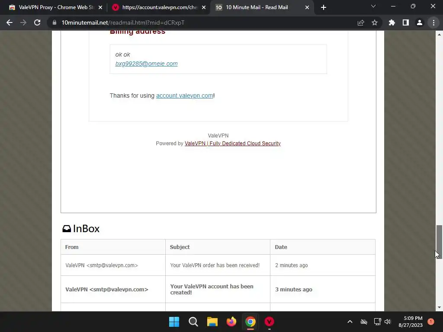Click the ValeVPN footer text
This screenshot has height=332, width=443.
coord(218,135)
